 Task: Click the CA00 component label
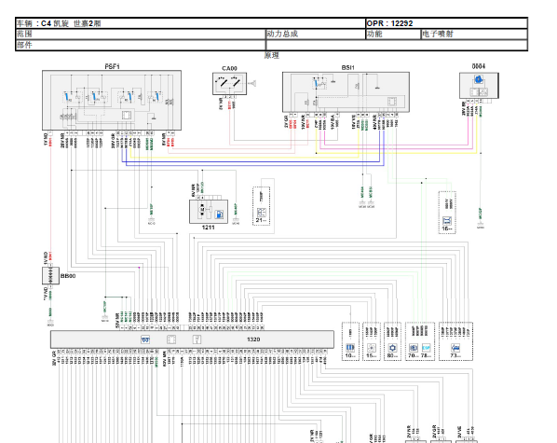click(x=229, y=68)
